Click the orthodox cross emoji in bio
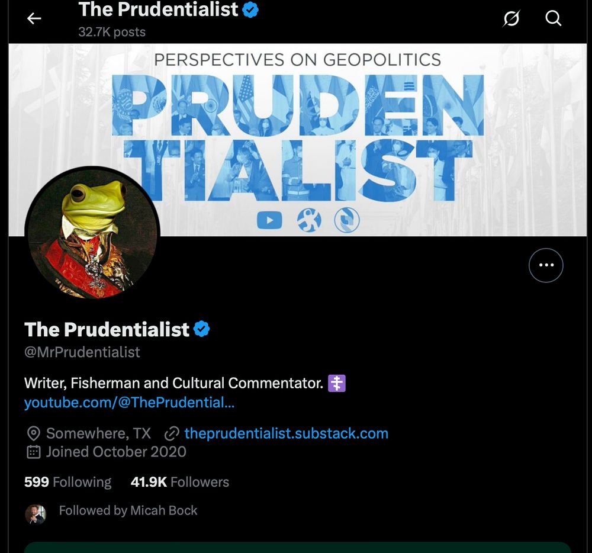 (x=337, y=384)
